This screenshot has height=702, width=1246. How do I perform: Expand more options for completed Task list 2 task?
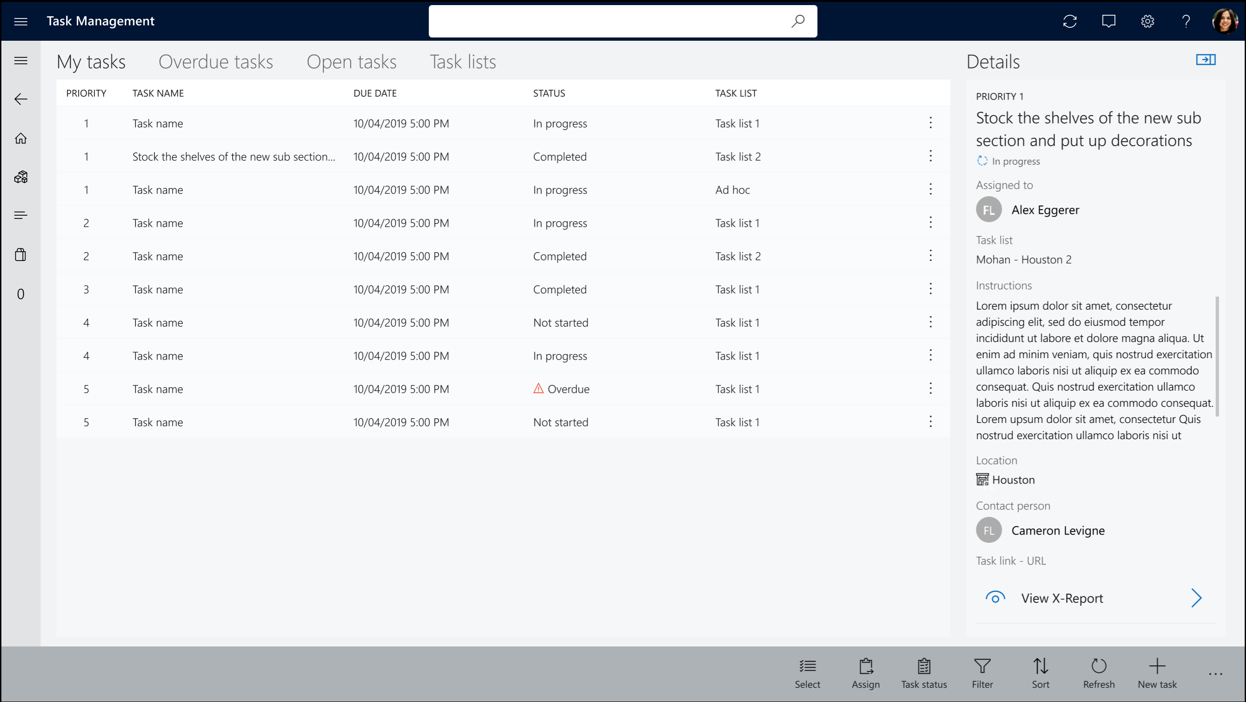(x=930, y=156)
